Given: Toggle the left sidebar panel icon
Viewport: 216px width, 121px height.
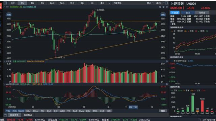Looking at the screenshot, I should click(5, 3).
